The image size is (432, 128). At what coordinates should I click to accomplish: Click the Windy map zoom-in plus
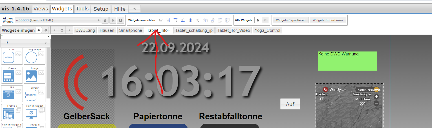point(376,97)
